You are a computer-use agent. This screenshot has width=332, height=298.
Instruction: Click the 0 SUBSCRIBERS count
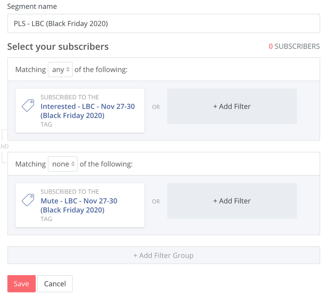point(294,46)
